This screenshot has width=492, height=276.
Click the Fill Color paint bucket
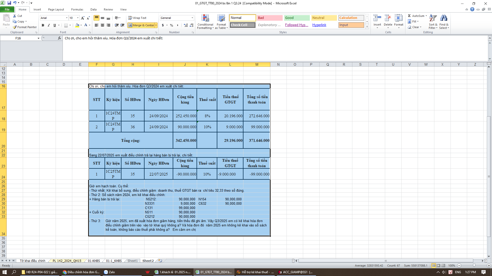point(77,25)
